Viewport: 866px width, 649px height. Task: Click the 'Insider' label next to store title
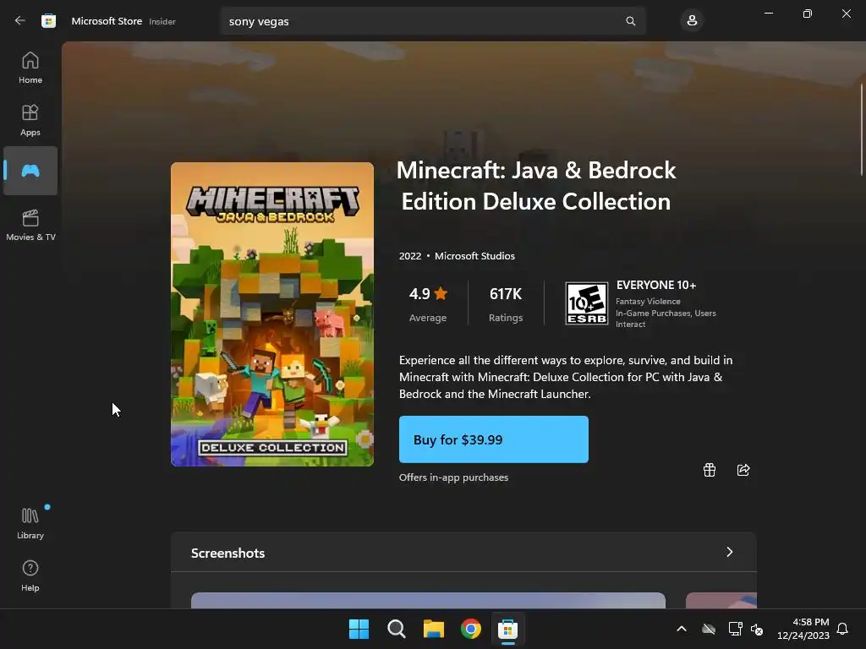162,21
